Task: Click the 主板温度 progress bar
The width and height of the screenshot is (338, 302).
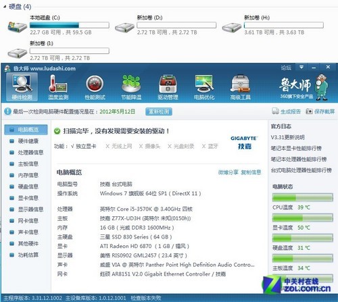Action: point(303,258)
